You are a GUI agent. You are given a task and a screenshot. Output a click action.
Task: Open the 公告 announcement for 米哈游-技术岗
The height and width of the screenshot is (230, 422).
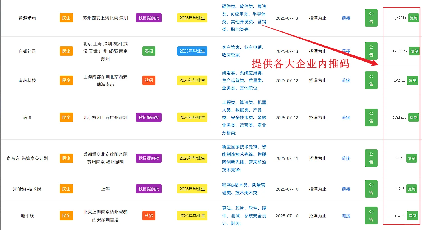[371, 189]
